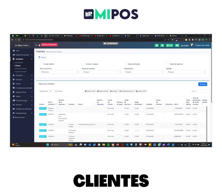Click the Contactos address book icon
The image size is (222, 196).
[14, 59]
